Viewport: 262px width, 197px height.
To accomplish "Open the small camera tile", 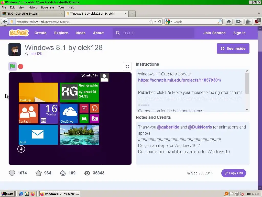I will [x=95, y=119].
